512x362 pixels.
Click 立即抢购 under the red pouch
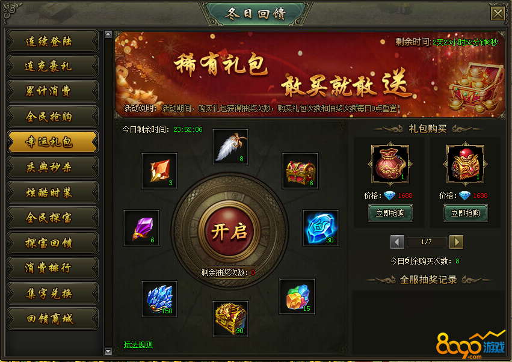pyautogui.click(x=390, y=213)
